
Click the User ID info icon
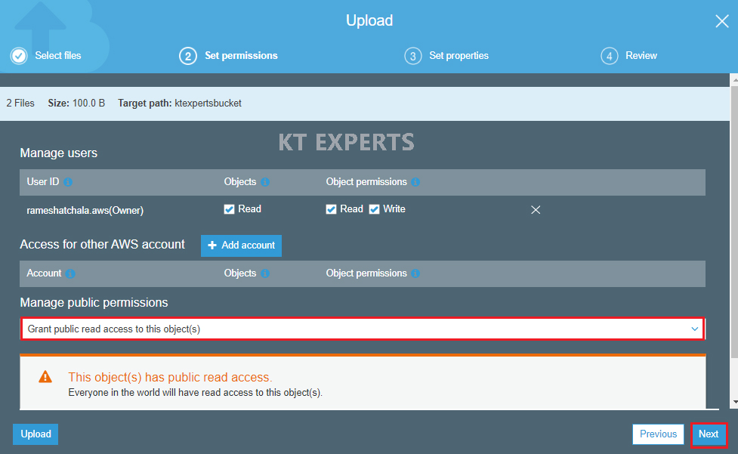click(x=68, y=183)
